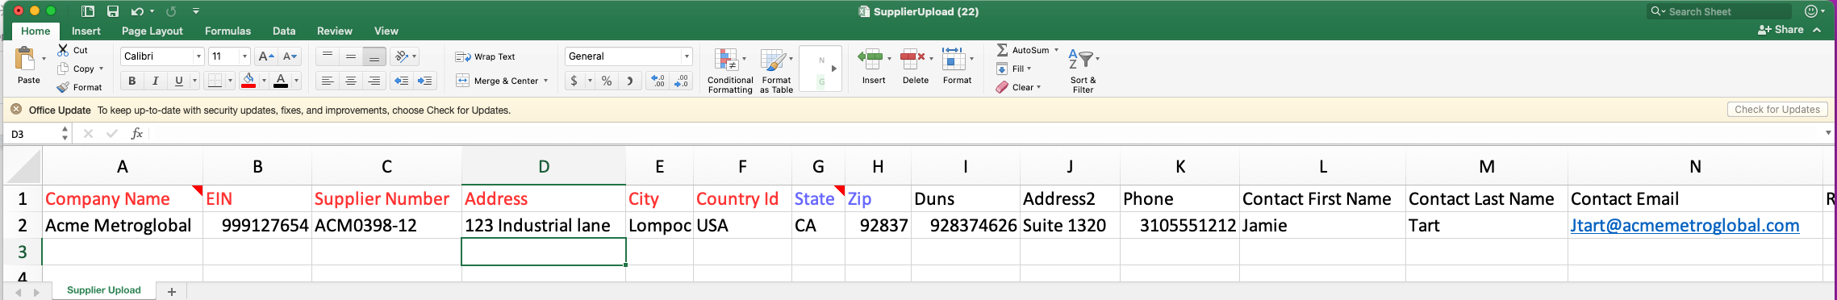Expand the cell styles gallery arrow

point(834,69)
